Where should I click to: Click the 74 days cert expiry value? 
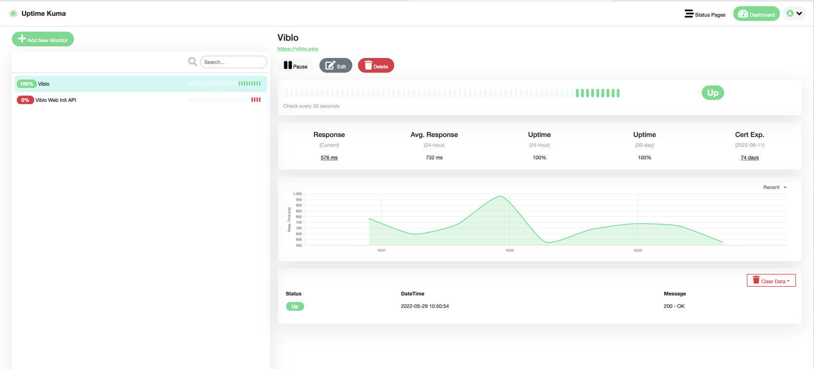click(749, 158)
